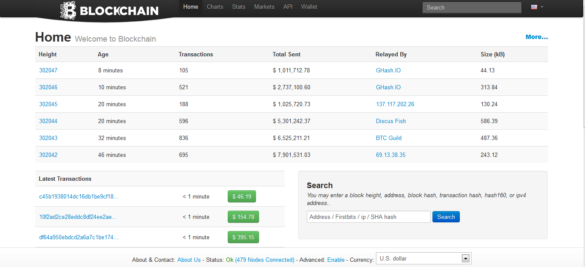
Task: Open the Wallet menu item
Action: (x=309, y=7)
